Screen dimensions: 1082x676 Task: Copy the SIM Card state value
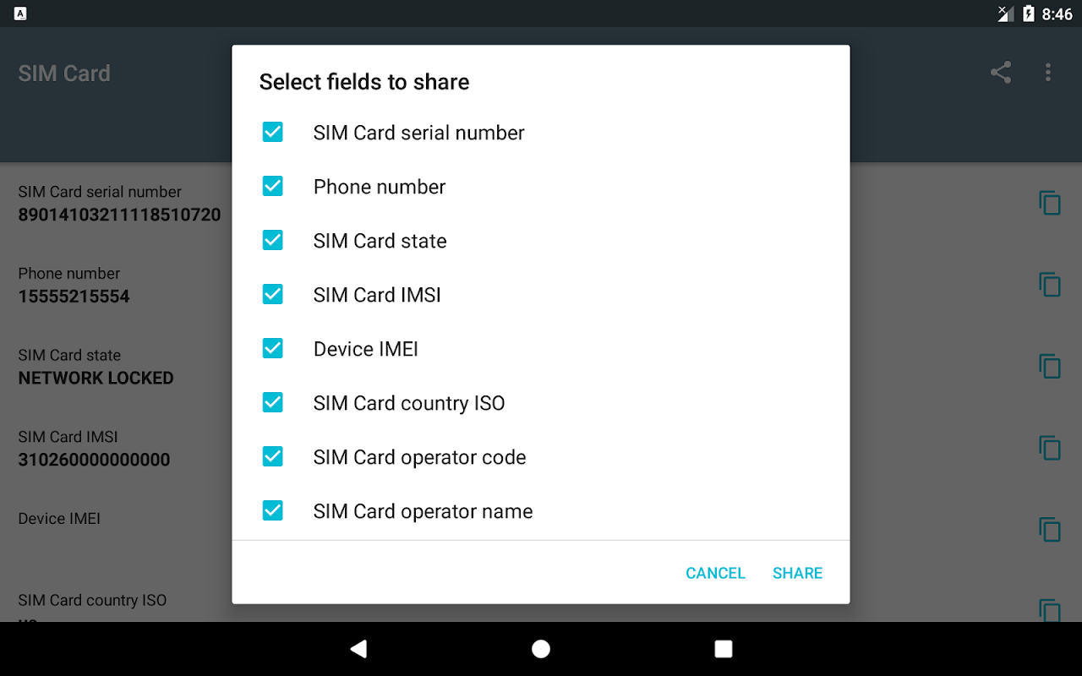click(x=1049, y=367)
